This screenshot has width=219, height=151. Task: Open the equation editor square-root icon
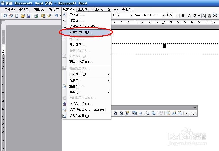[x=11, y=16]
